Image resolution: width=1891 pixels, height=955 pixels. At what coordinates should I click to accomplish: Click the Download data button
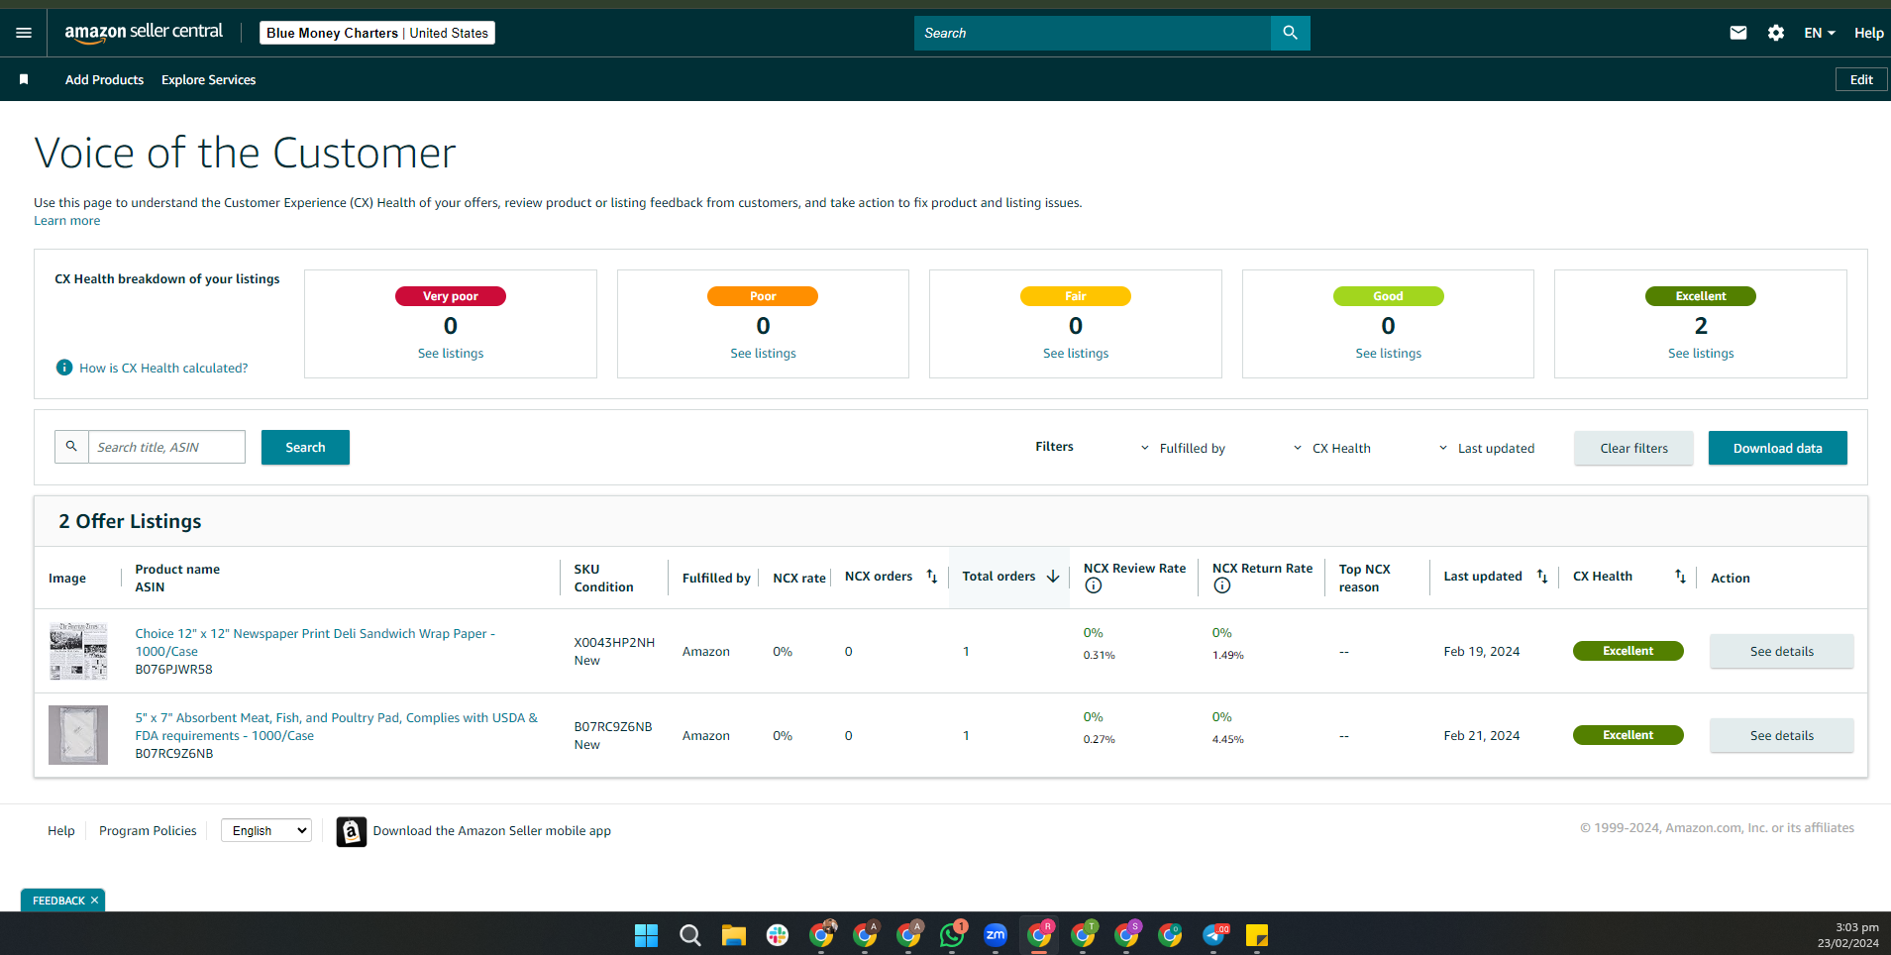click(x=1777, y=448)
